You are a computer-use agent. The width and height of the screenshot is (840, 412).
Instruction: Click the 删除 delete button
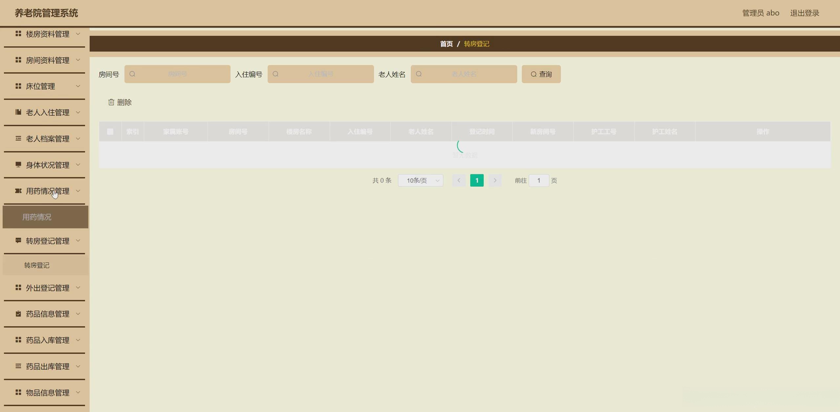pyautogui.click(x=120, y=102)
